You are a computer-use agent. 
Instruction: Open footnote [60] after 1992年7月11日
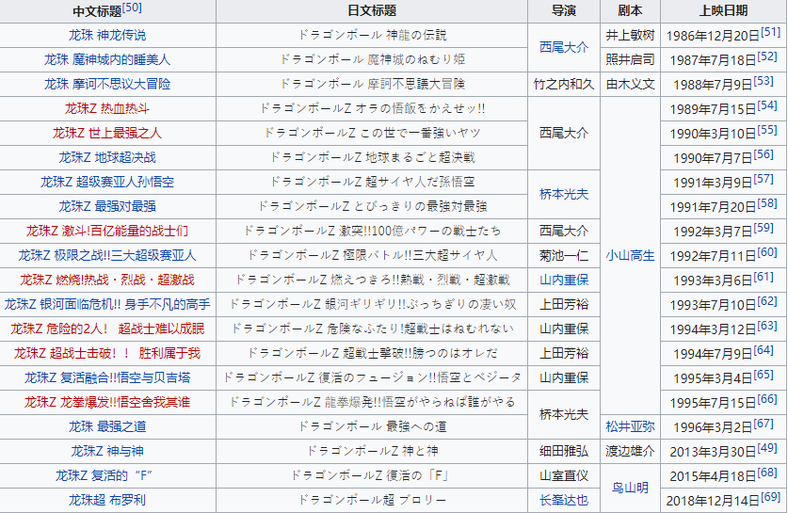coord(767,252)
